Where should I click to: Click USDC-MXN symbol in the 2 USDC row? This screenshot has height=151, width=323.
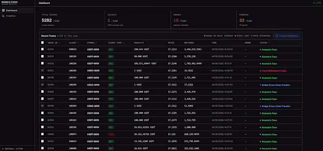point(93,71)
